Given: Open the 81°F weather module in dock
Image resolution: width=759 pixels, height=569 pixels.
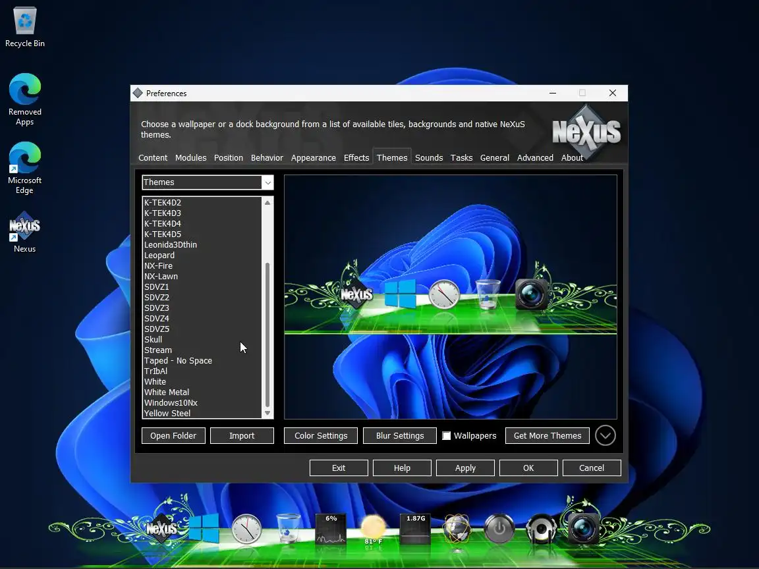Looking at the screenshot, I should click(373, 529).
